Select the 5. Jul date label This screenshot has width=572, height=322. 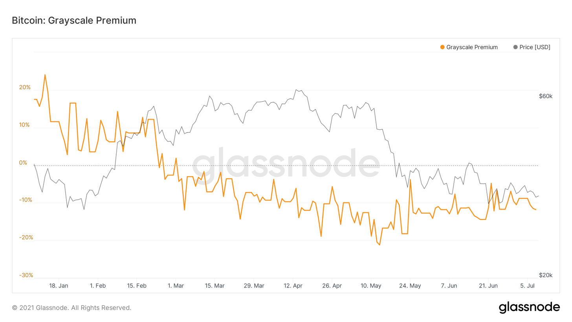click(527, 285)
